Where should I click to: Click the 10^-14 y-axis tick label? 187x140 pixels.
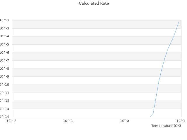click(4, 117)
